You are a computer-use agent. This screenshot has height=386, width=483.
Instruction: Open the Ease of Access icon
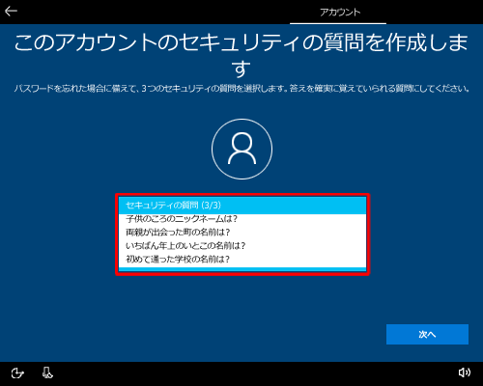point(17,373)
